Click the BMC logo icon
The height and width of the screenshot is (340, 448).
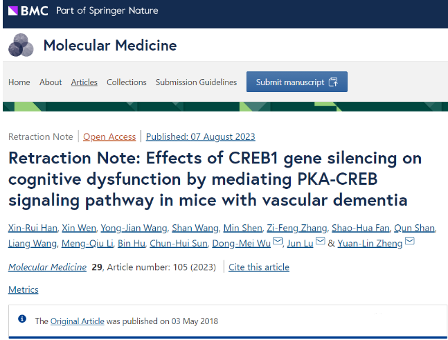[x=13, y=10]
